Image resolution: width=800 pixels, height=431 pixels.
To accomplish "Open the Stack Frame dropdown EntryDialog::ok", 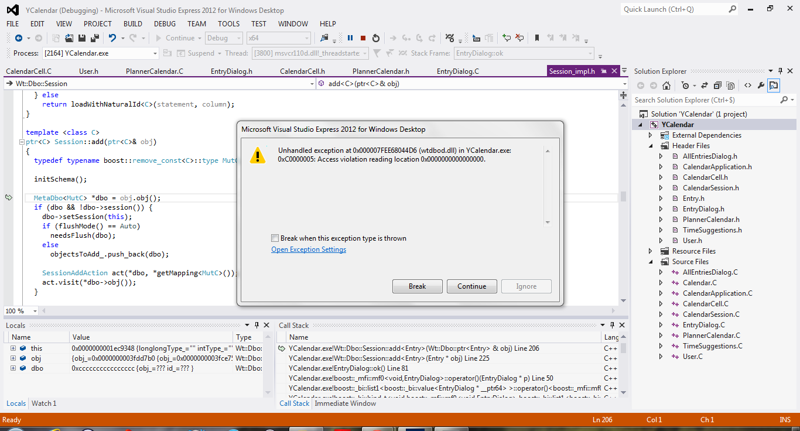I will tap(590, 53).
